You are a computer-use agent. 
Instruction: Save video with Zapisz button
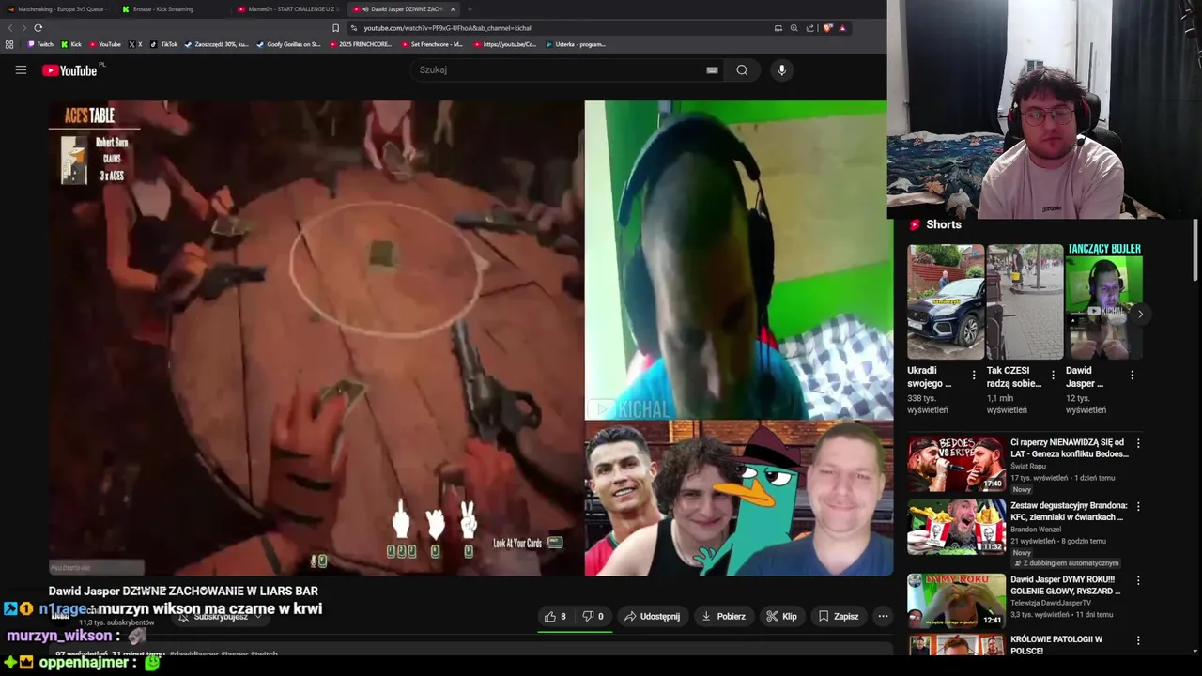click(x=839, y=616)
